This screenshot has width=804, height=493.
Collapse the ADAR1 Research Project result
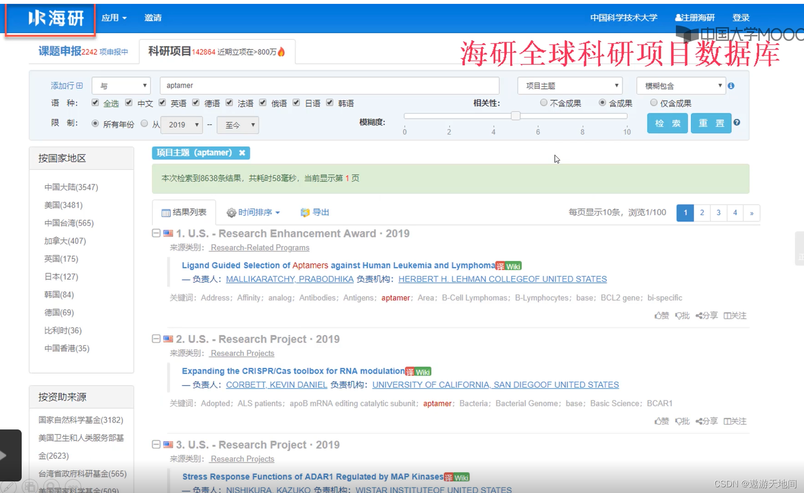click(x=156, y=444)
